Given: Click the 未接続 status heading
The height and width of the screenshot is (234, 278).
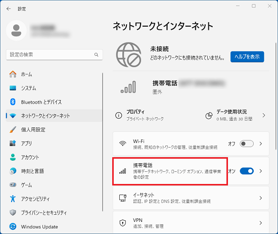Looking at the screenshot, I should [x=159, y=49].
